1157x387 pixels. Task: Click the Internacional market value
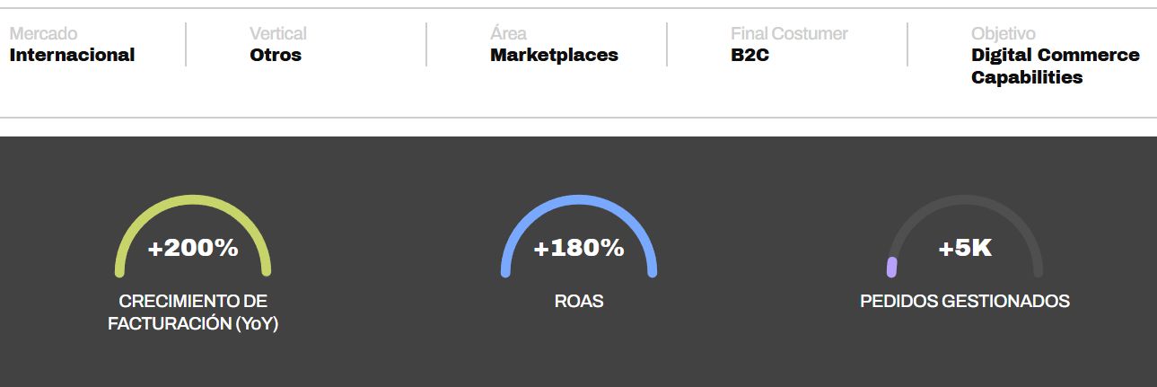coord(72,55)
